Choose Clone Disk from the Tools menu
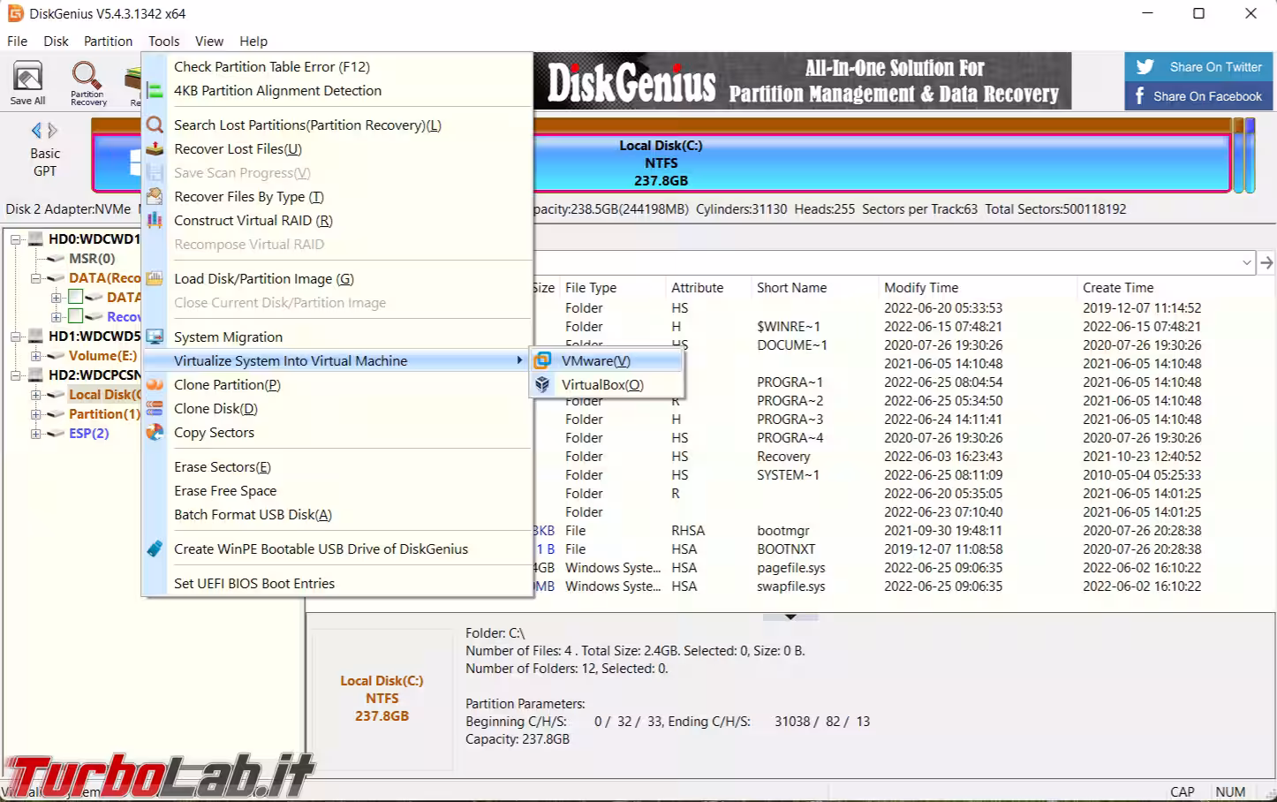1277x802 pixels. [215, 409]
